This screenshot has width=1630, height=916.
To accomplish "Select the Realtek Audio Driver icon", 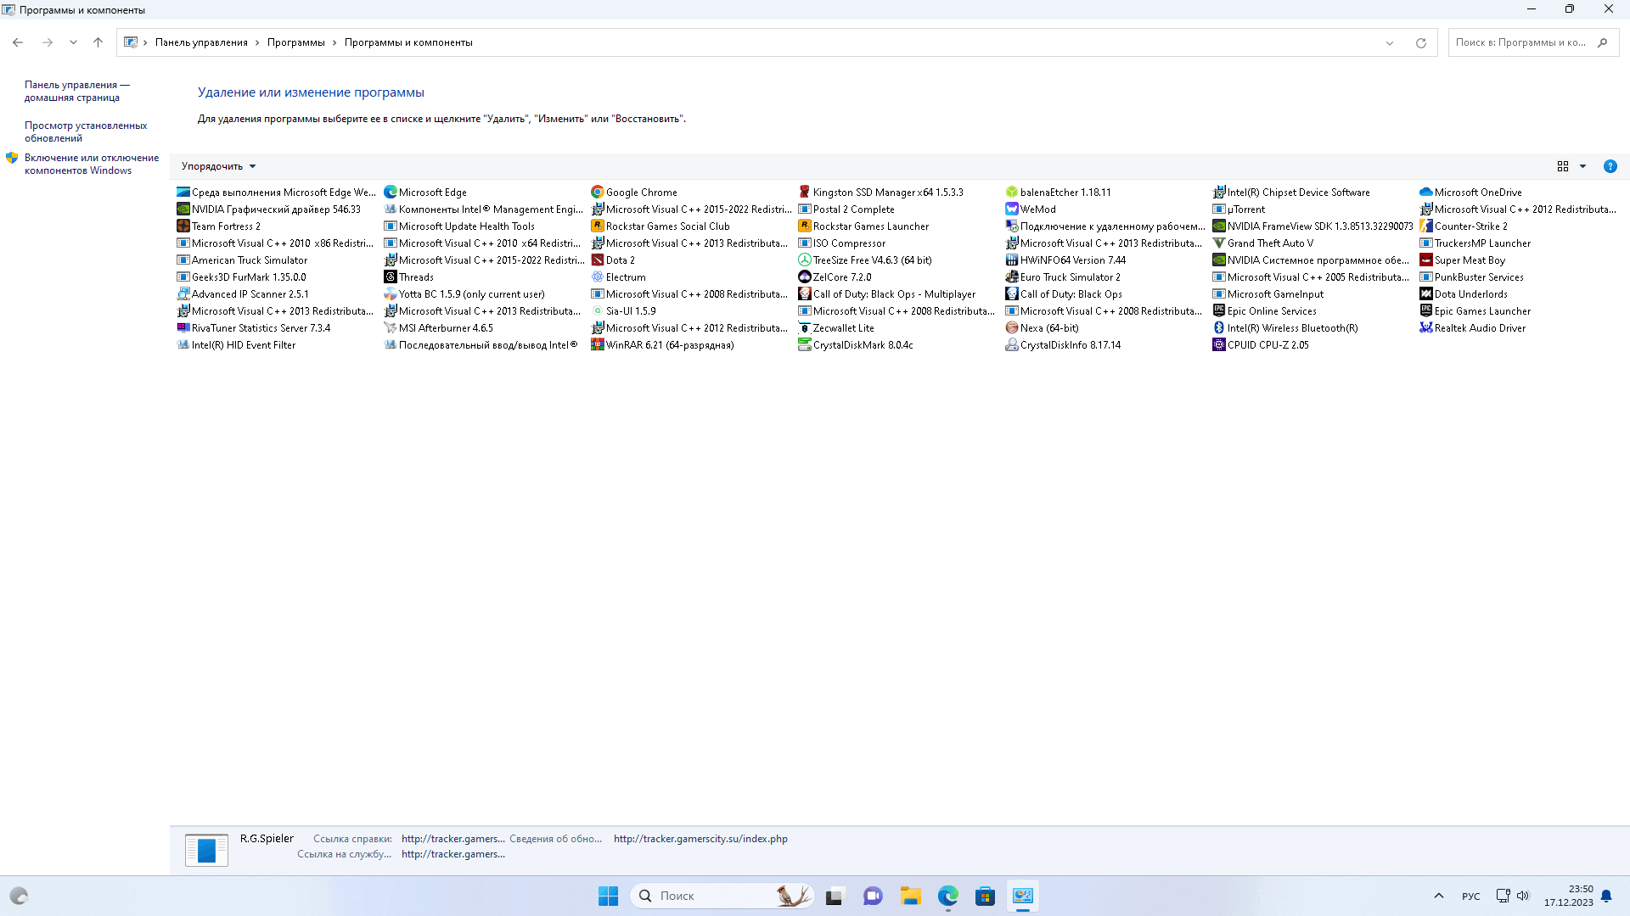I will (x=1426, y=328).
